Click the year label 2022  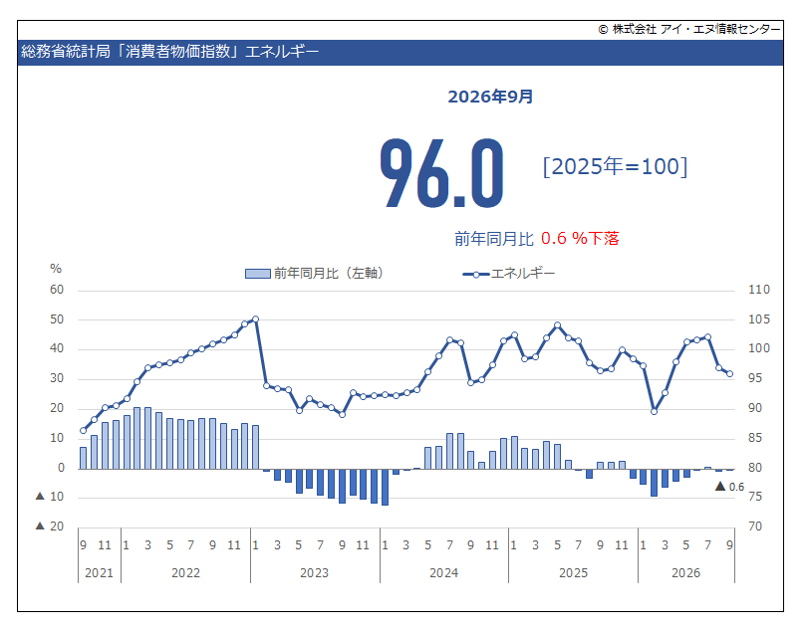click(x=186, y=573)
